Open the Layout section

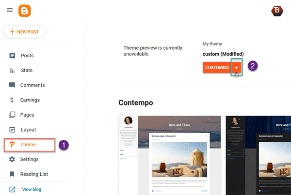tap(28, 130)
